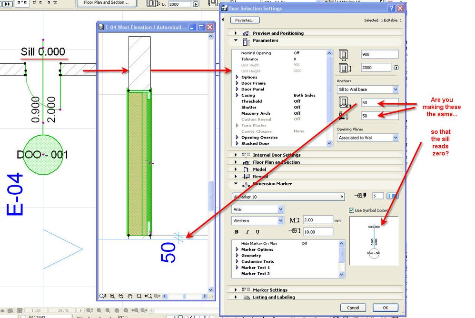Click elevation window horizontal scroll right arrow
475x318 pixels.
204,296
